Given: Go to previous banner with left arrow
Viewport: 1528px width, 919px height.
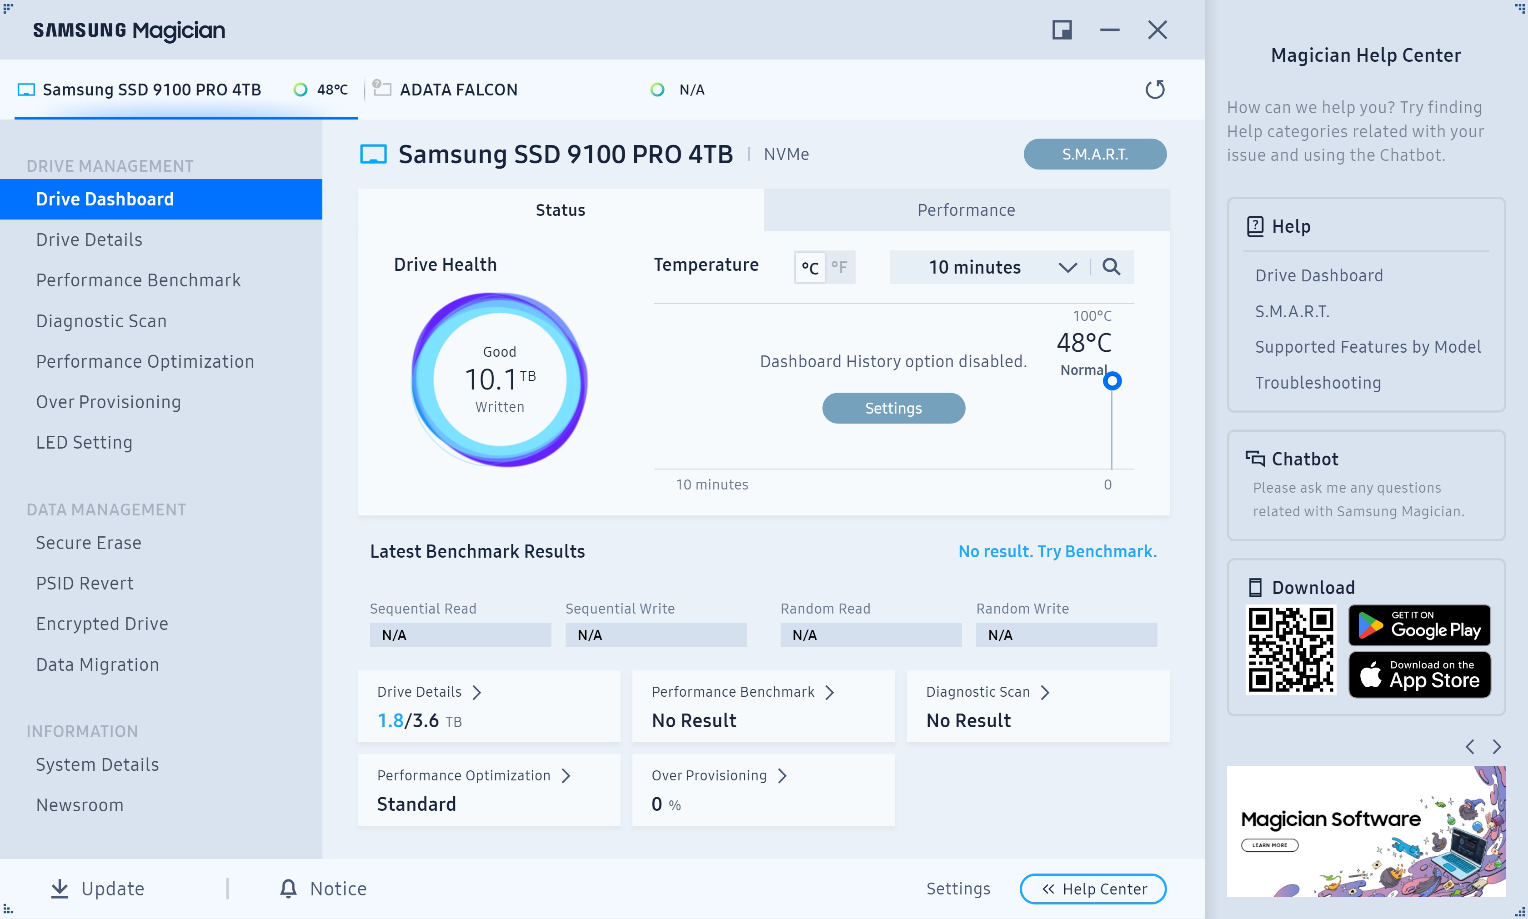Looking at the screenshot, I should point(1470,747).
